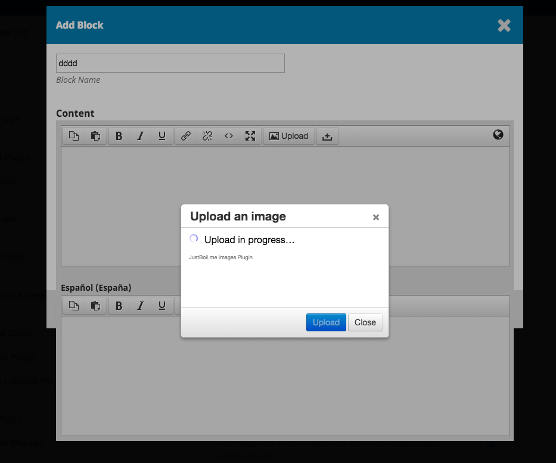Image resolution: width=556 pixels, height=463 pixels.
Task: Click the Upload image icon in the toolbar
Action: 288,135
